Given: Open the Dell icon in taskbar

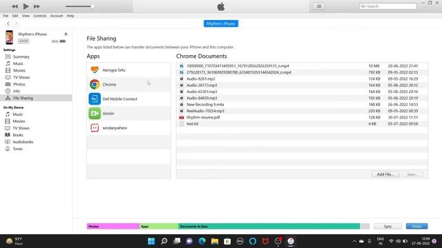Looking at the screenshot, I should [x=240, y=241].
